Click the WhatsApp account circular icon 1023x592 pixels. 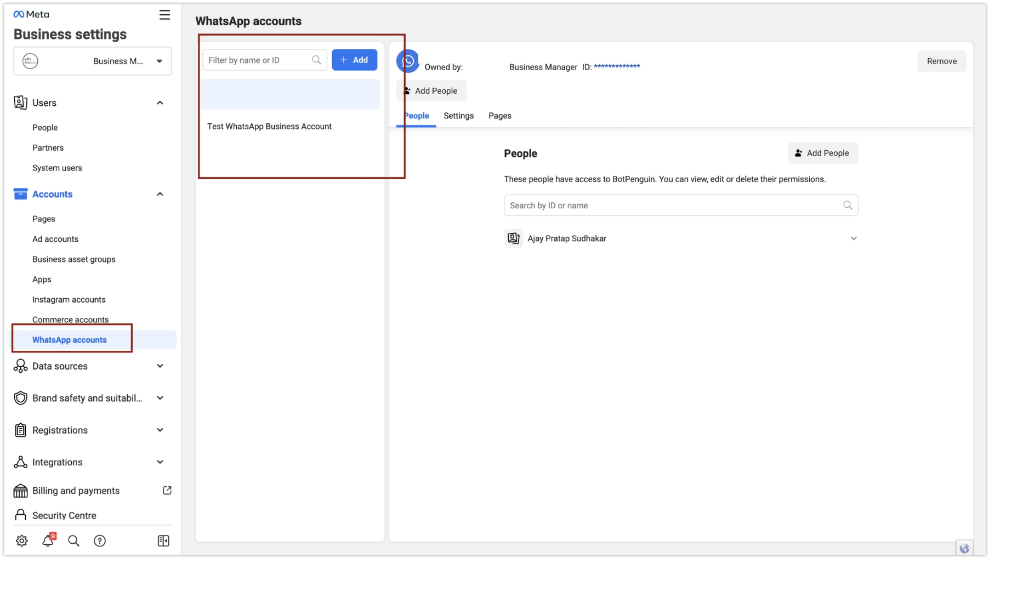point(407,61)
